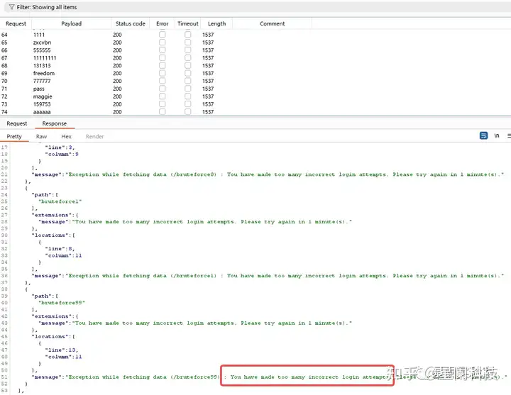The height and width of the screenshot is (395, 511).
Task: Tick Error checkbox for payload 159753
Action: 163,104
